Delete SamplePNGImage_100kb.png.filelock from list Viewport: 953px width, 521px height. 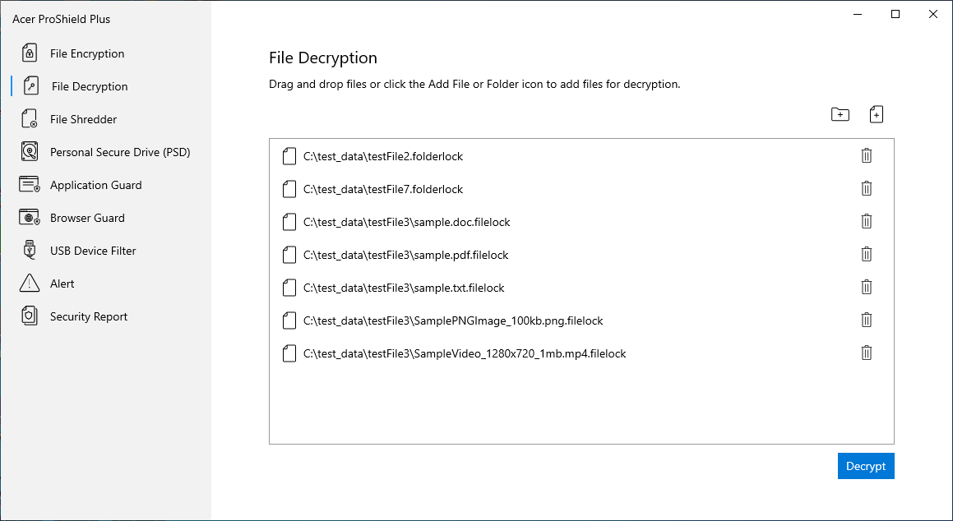click(x=866, y=320)
